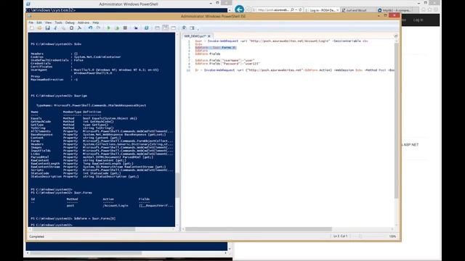Click the Run Selection icon
Image resolution: width=465 pixels, height=261 pixels.
pos(117,28)
